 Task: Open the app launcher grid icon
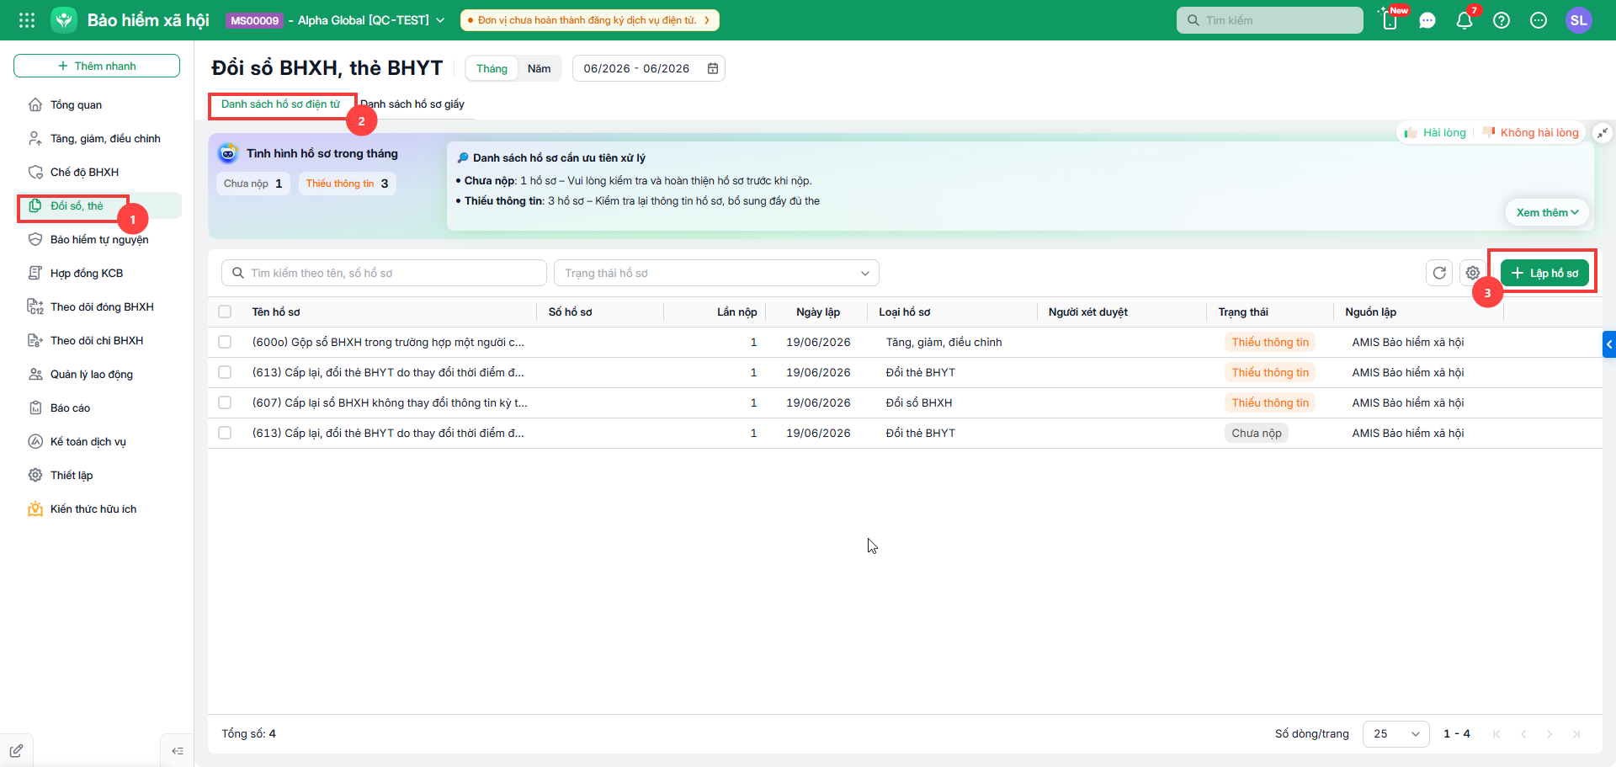pos(27,20)
